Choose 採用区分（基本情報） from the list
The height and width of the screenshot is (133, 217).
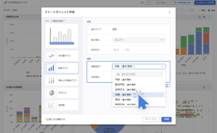click(138, 90)
